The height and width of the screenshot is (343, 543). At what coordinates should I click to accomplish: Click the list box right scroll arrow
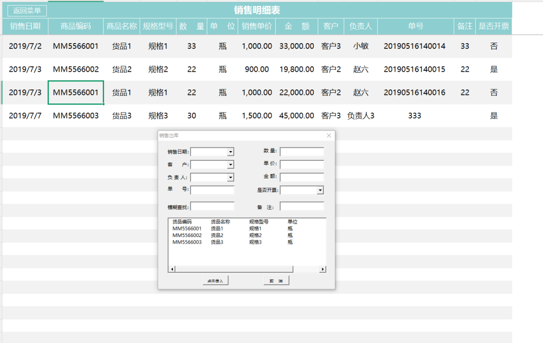click(x=322, y=269)
